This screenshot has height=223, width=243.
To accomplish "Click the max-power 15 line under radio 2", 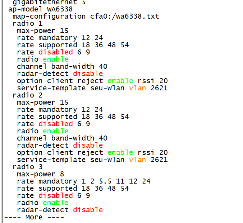I will pos(42,103).
